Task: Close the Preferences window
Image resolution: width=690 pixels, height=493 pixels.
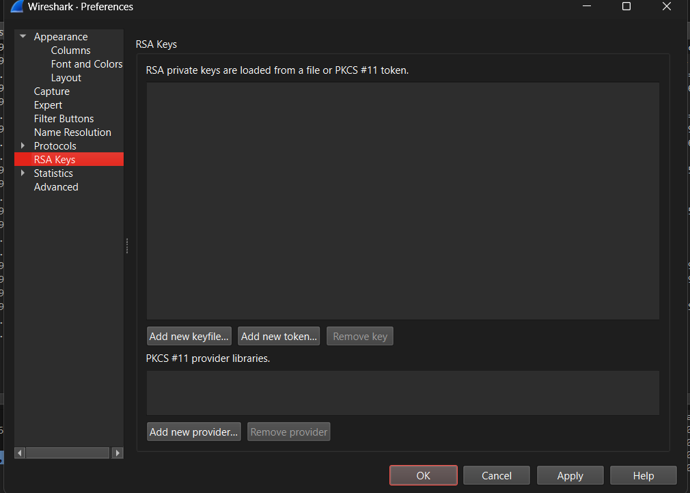Action: pos(667,6)
